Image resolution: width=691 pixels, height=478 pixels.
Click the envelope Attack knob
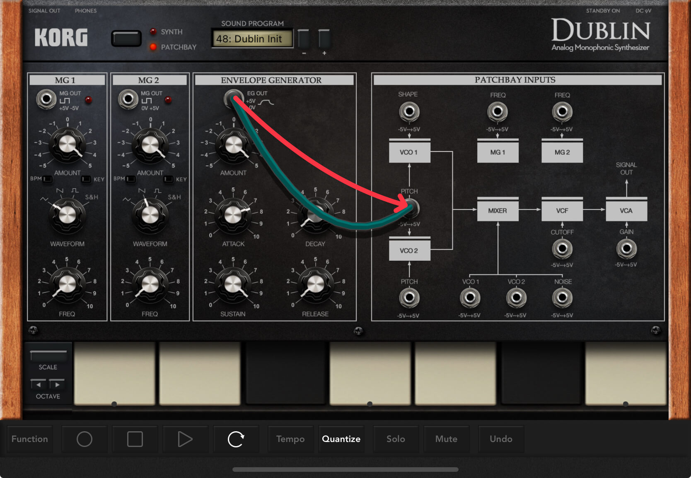point(233,215)
